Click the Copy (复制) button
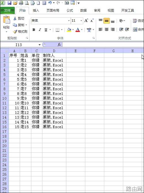144x193 pixels. [x=18, y=25]
